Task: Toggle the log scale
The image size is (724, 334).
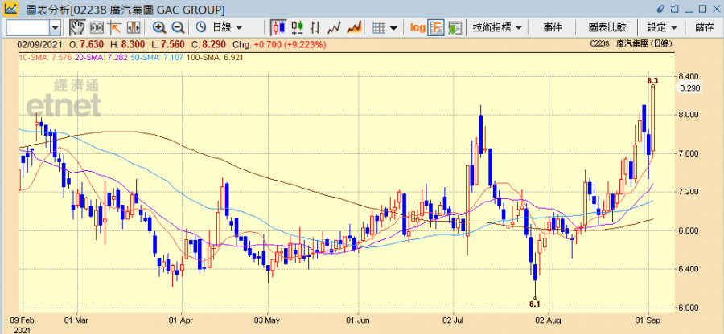Action: (x=417, y=27)
